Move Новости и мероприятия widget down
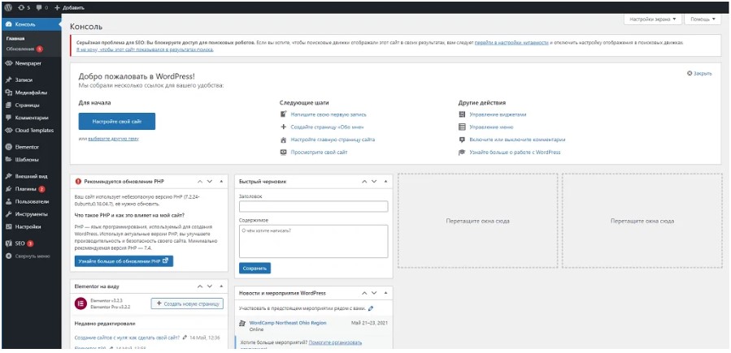 click(x=374, y=294)
